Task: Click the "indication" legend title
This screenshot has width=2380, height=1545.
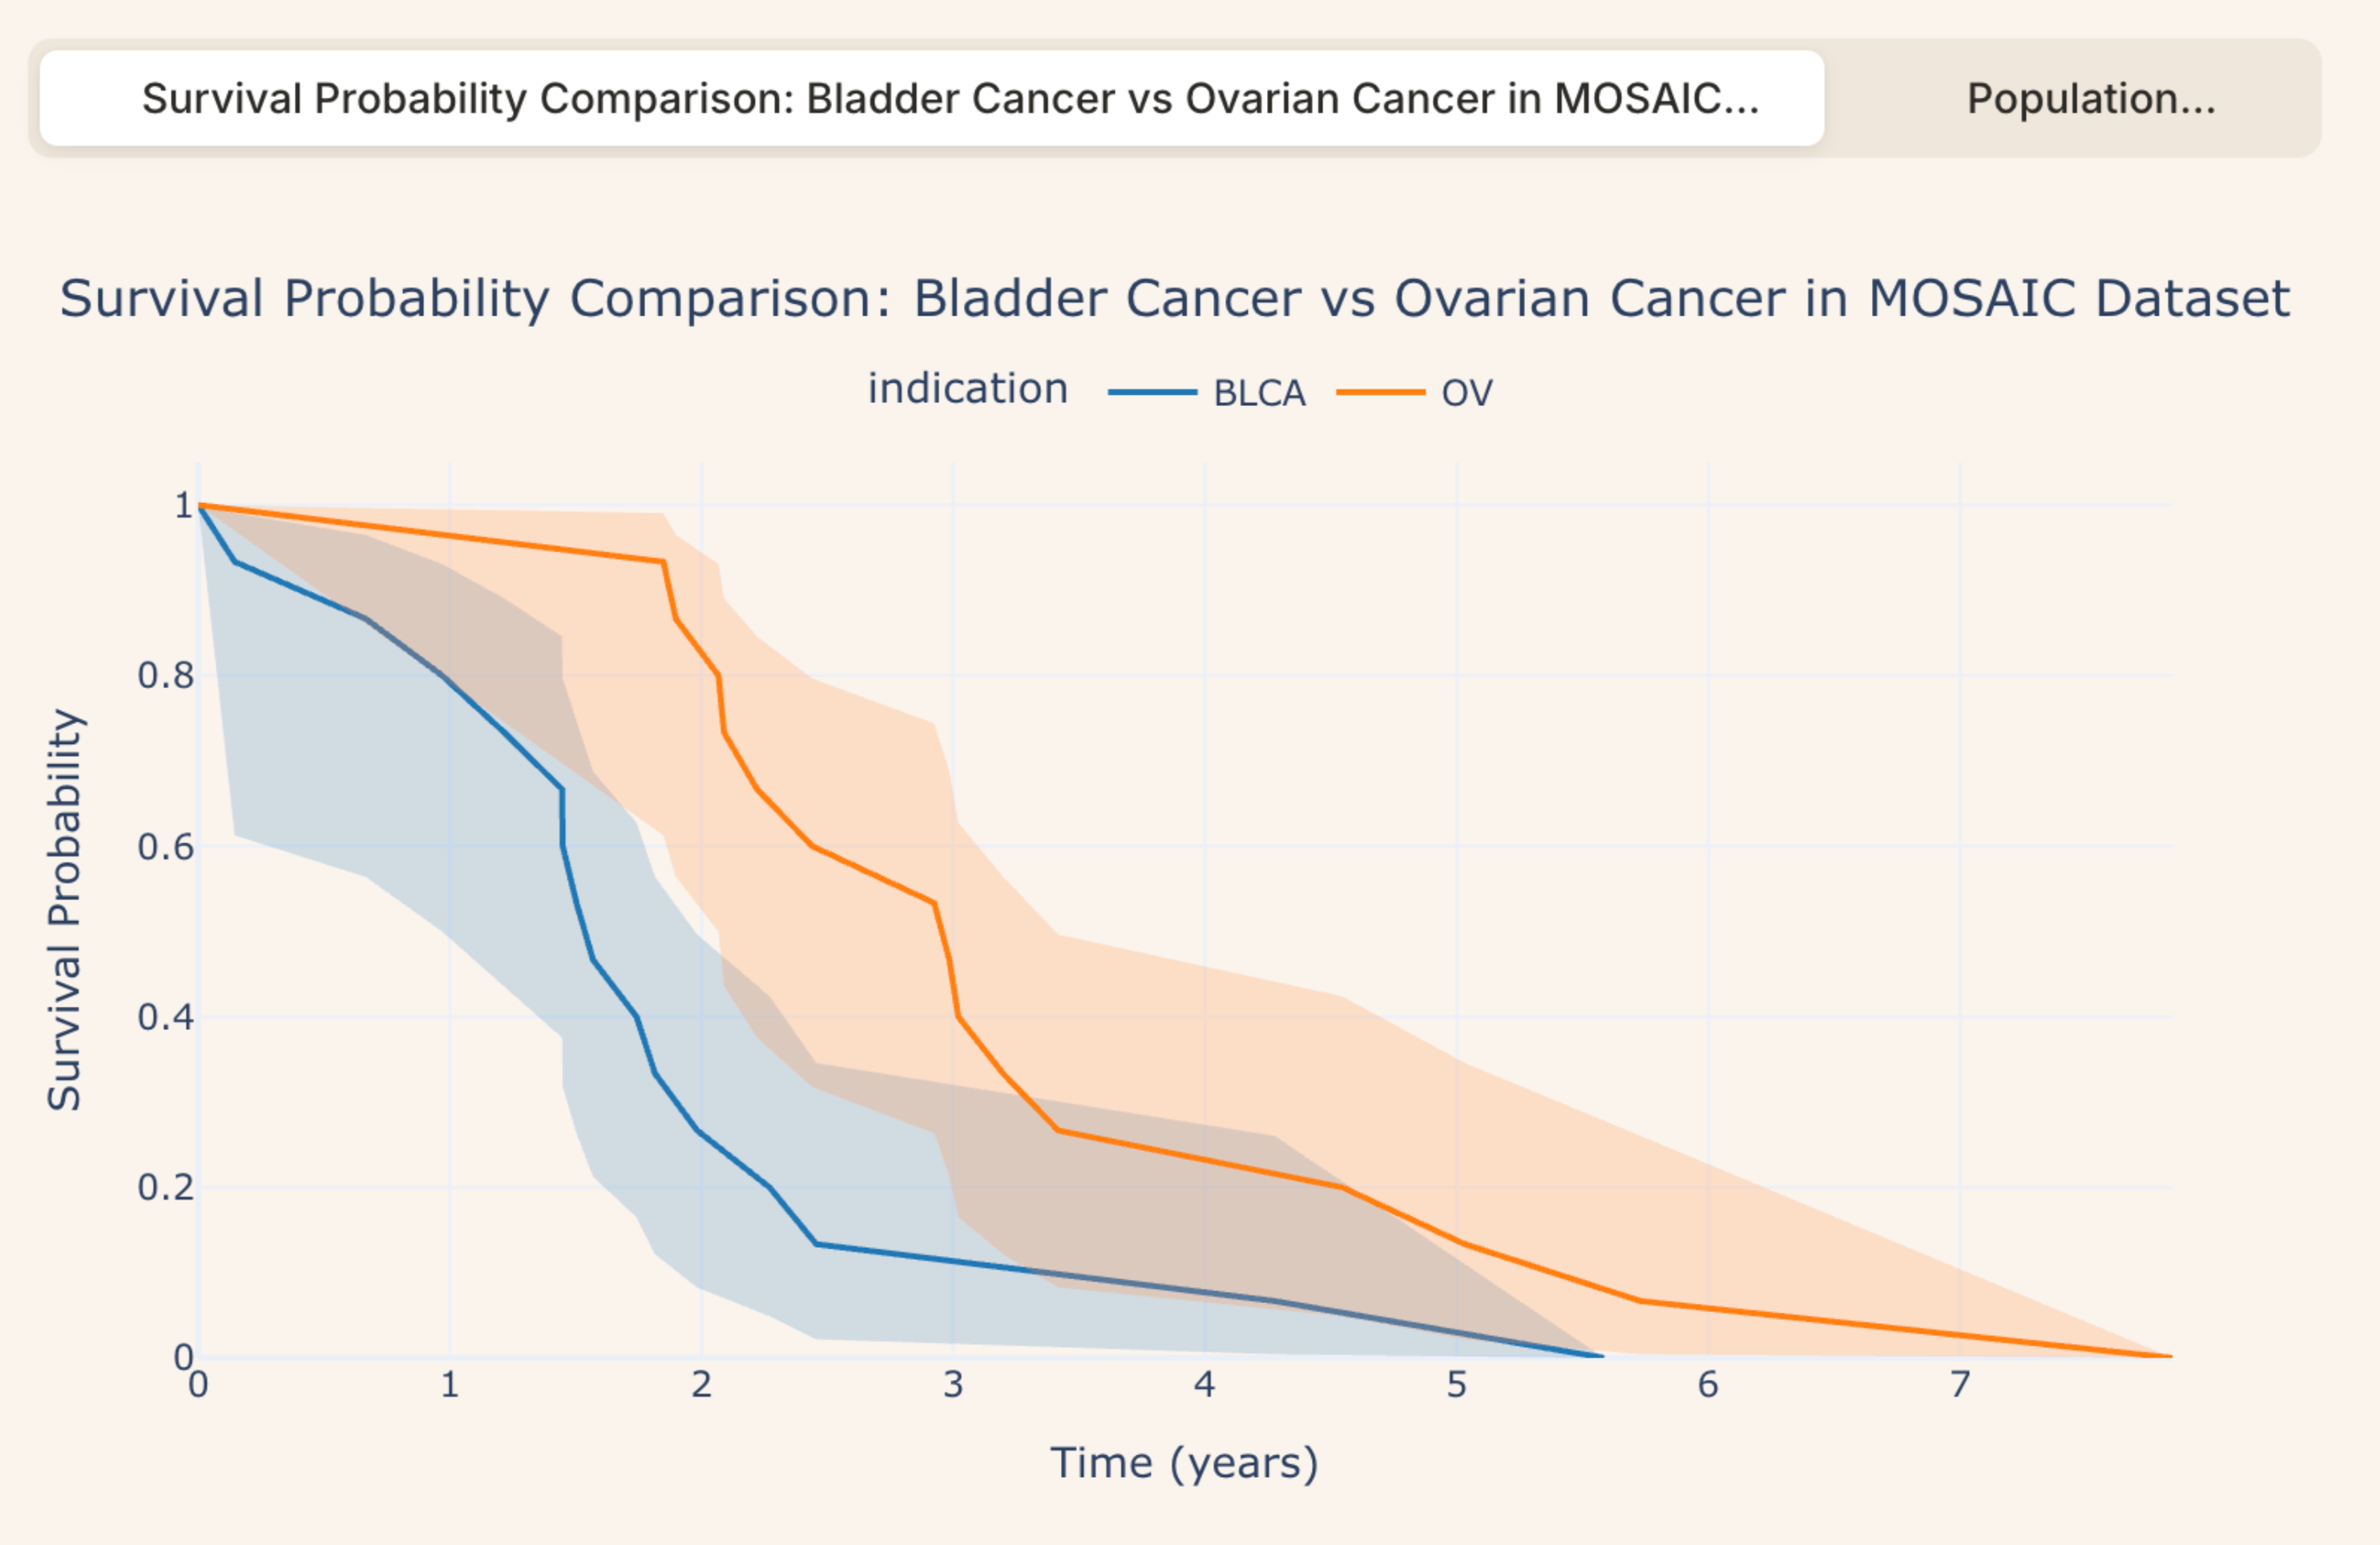Action: point(967,388)
